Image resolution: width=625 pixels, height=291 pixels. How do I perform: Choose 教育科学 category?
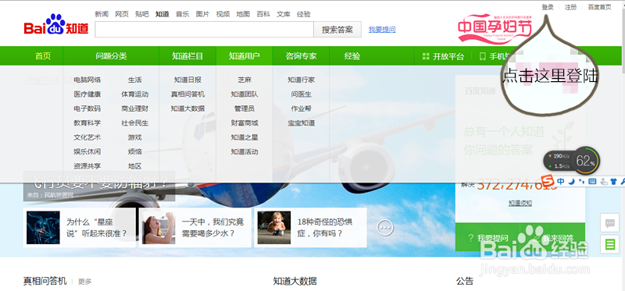tap(87, 123)
